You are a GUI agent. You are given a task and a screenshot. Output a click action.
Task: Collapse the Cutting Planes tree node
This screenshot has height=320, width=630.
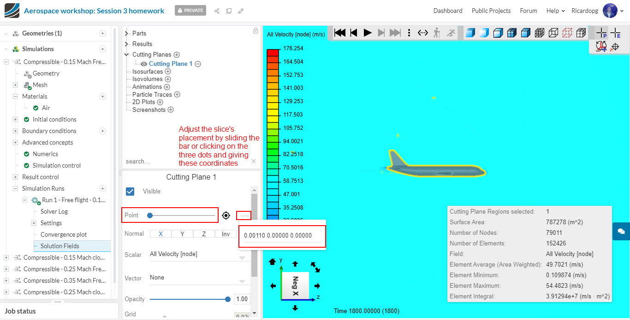coord(127,54)
